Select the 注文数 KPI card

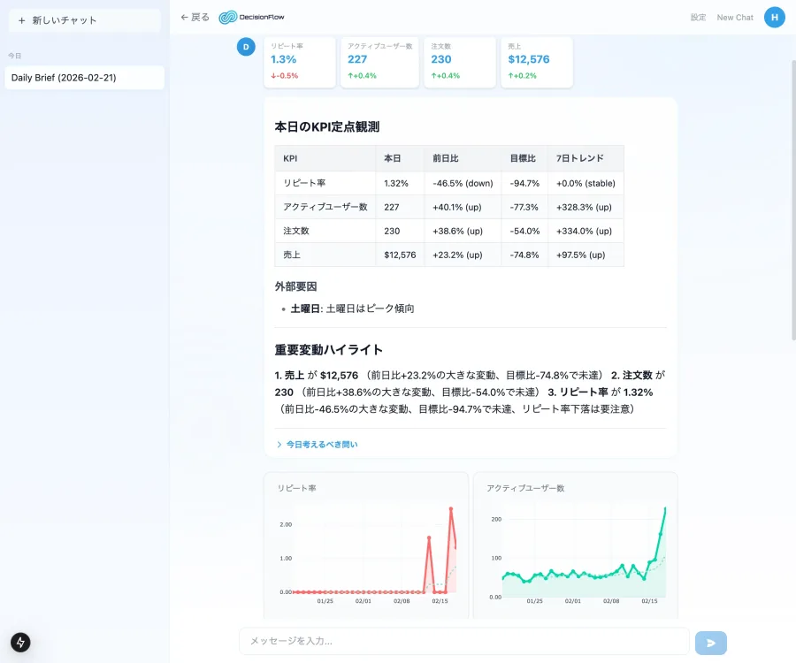(x=459, y=61)
